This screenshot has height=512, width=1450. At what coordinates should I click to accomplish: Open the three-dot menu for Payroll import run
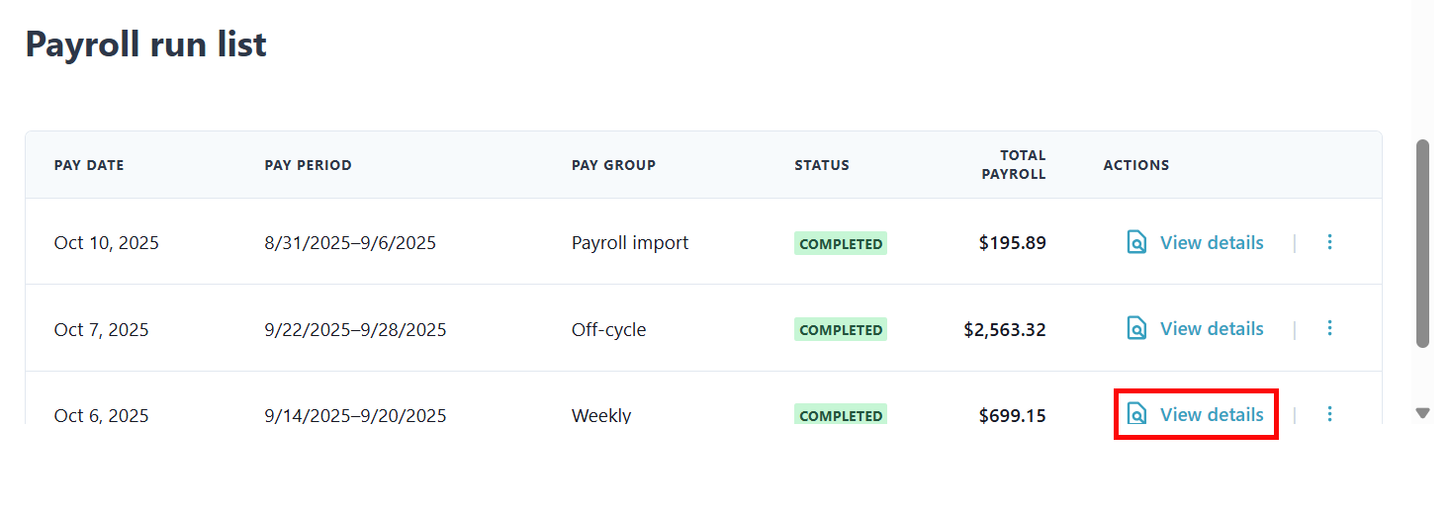pos(1329,242)
